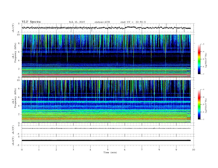The height and width of the screenshot is (168, 218).
Task: Click the time axis tick label "4"
Action: coord(91,150)
